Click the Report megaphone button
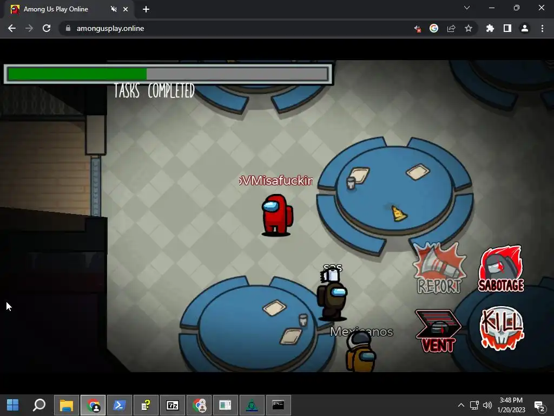This screenshot has width=554, height=416. (439, 268)
